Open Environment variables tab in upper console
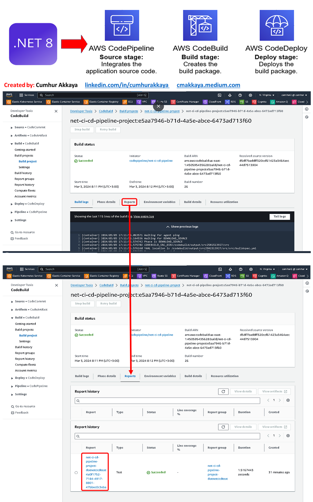313x502 pixels. (160, 202)
